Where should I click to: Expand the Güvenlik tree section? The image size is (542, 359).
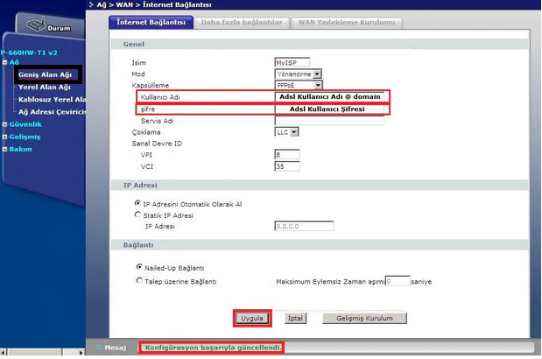click(x=5, y=124)
